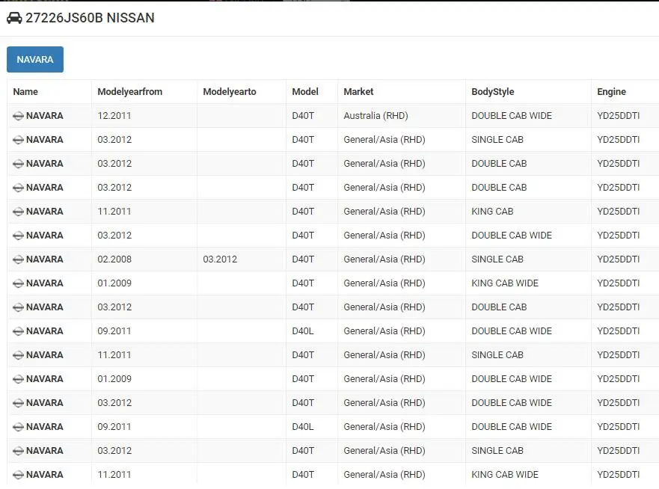The width and height of the screenshot is (659, 489).
Task: Click Nissan logo in the first SINGLE CAB row
Action: coord(18,140)
